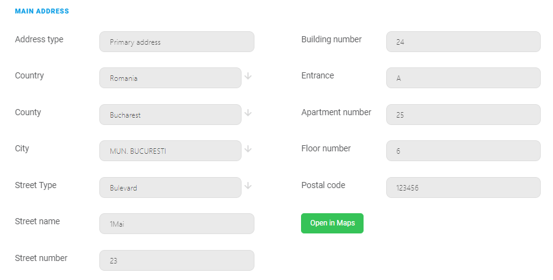This screenshot has width=553, height=280.
Task: Click the Street Type dropdown arrow icon
Action: point(248,186)
